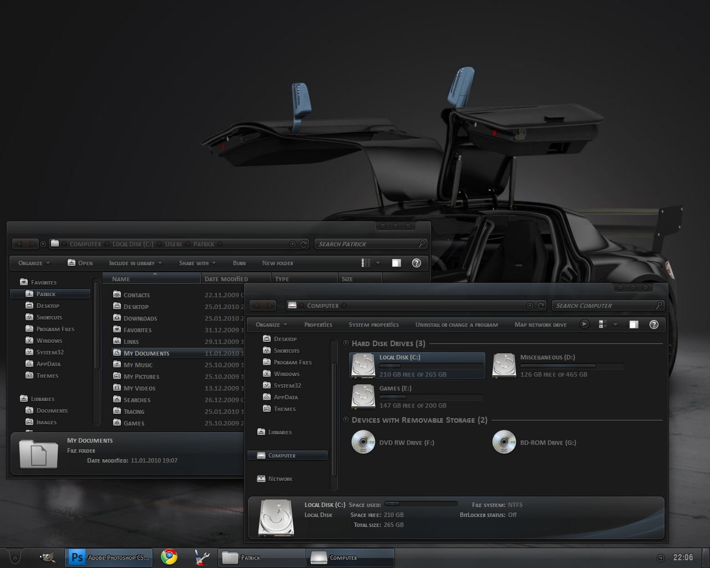Click the toolbar overflow arrow button in Computer window
The image size is (710, 568).
[584, 324]
